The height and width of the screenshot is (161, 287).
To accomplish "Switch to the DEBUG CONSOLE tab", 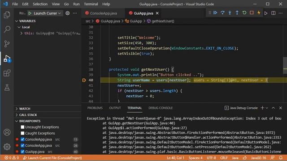I will point(161,108).
